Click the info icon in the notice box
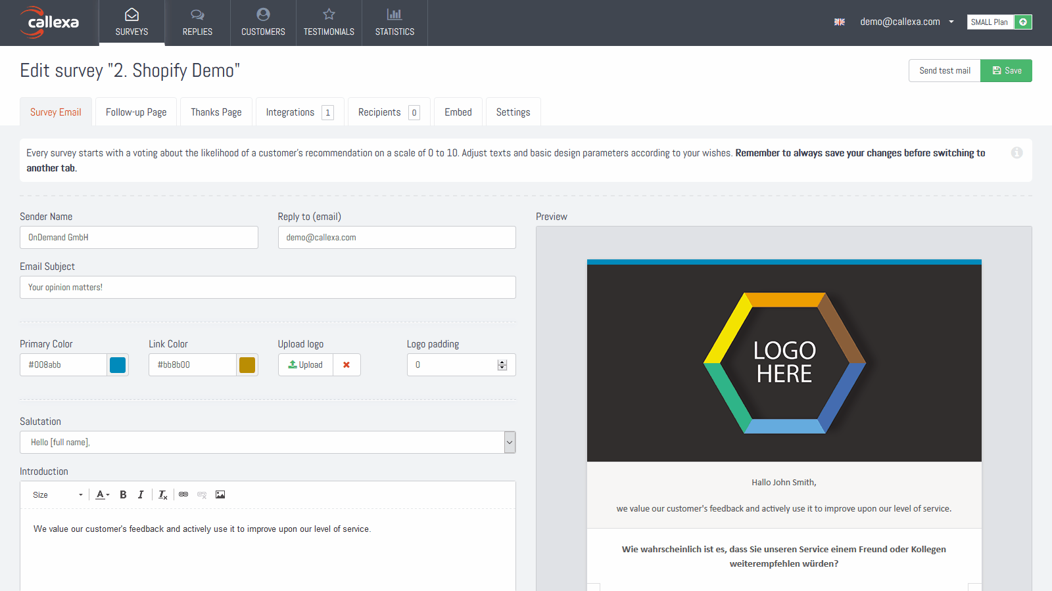 pos(1016,153)
